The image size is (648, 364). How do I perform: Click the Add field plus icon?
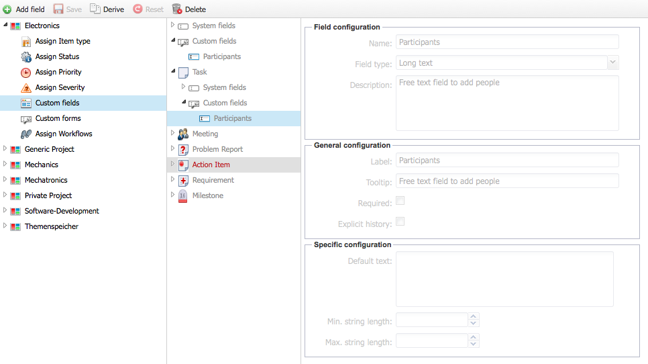tap(7, 9)
